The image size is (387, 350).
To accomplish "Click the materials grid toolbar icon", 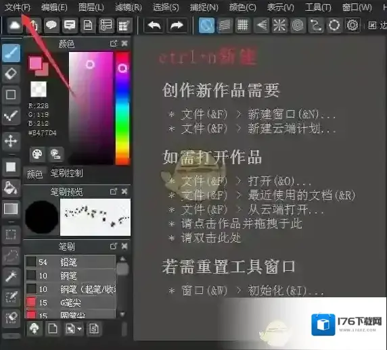I will point(124,25).
